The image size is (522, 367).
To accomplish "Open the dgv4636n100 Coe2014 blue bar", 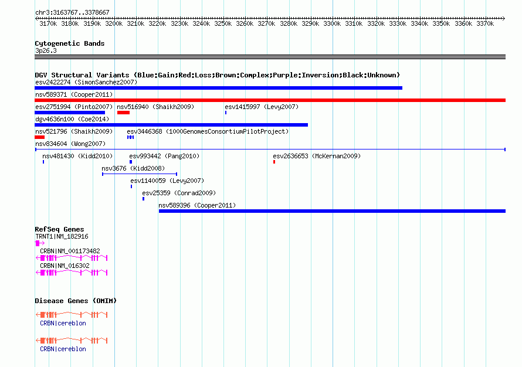I will click(x=171, y=125).
